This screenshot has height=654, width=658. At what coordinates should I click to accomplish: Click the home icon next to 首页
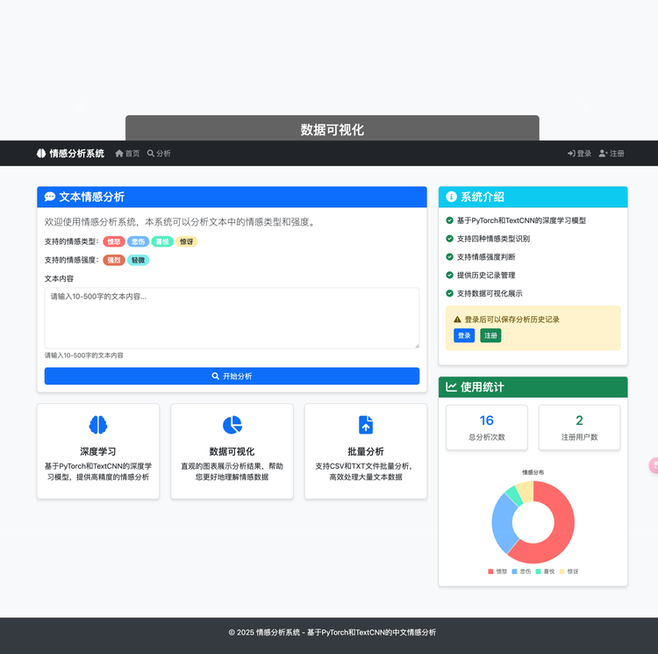coord(119,154)
